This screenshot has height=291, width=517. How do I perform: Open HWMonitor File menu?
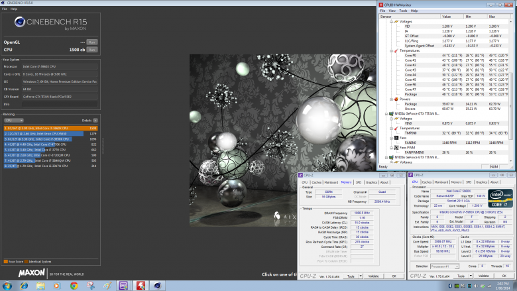(x=382, y=11)
